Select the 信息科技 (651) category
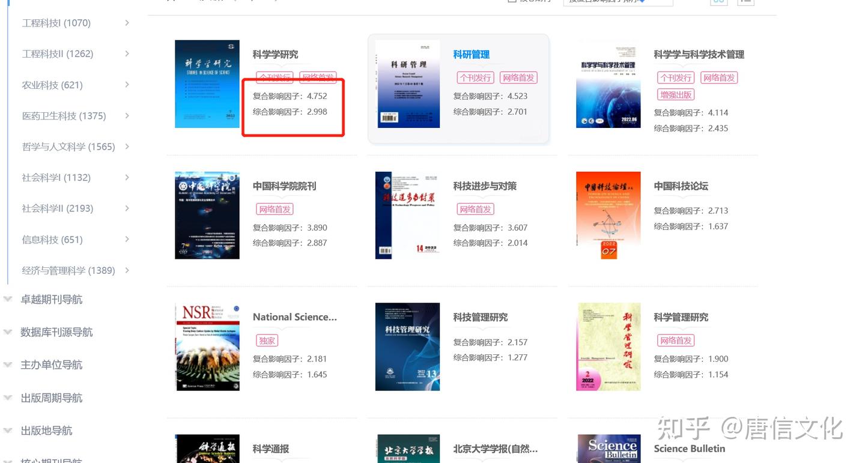Image resolution: width=865 pixels, height=463 pixels. tap(52, 240)
